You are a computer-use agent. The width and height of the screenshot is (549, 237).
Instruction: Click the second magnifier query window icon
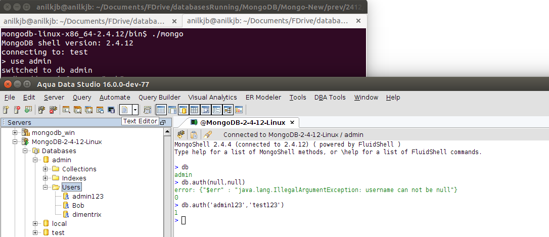[78, 110]
